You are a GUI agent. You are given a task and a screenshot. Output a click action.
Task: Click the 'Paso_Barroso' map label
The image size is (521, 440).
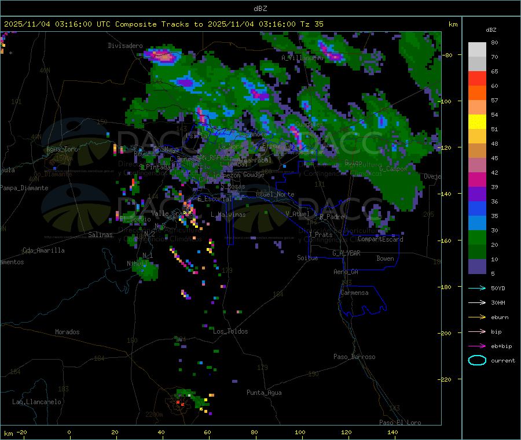[x=354, y=357]
